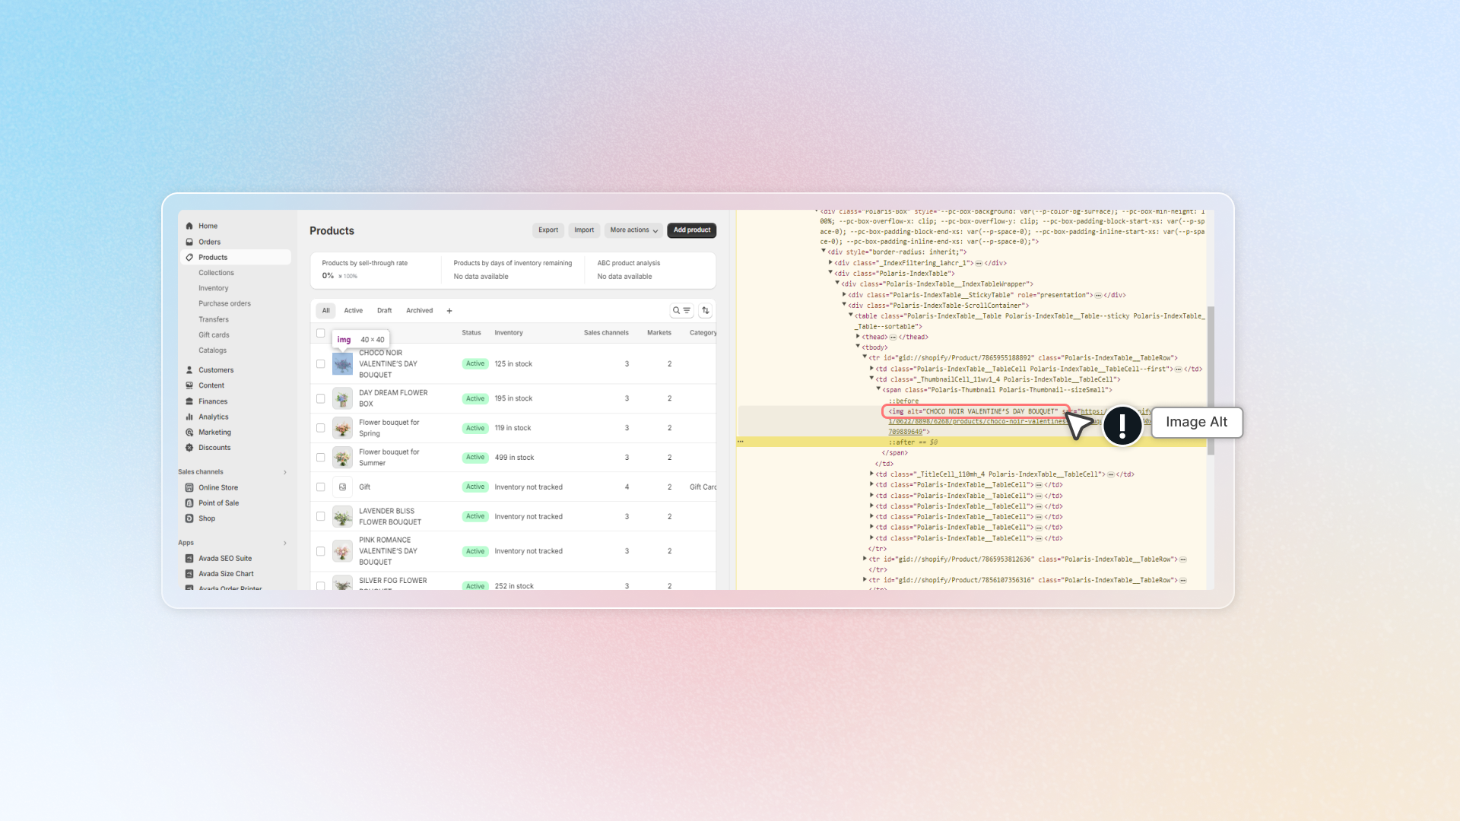Select the Analytics sidebar icon
This screenshot has height=821, width=1460.
tap(189, 417)
